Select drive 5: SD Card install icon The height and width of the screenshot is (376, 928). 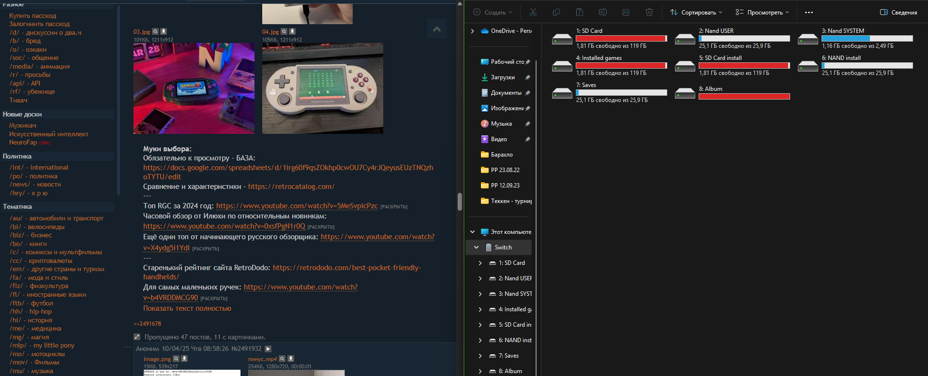[685, 66]
